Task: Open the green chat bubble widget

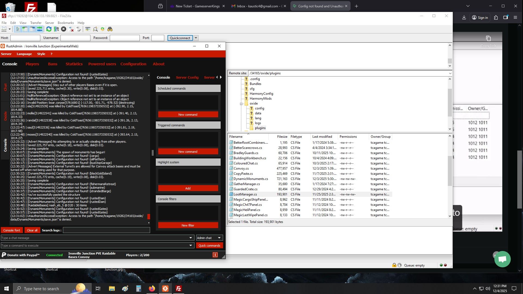Action: tap(502, 259)
